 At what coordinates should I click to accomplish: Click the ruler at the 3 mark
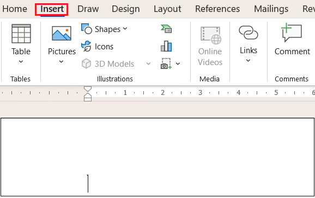[201, 93]
